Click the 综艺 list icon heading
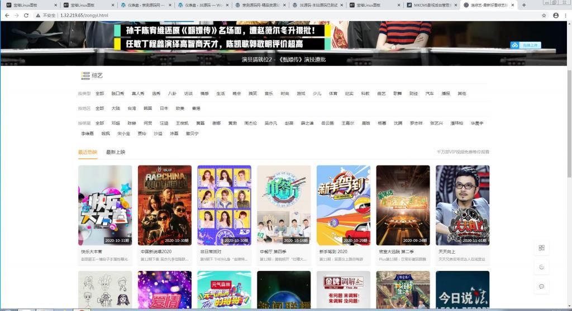The height and width of the screenshot is (311, 572). 85,75
